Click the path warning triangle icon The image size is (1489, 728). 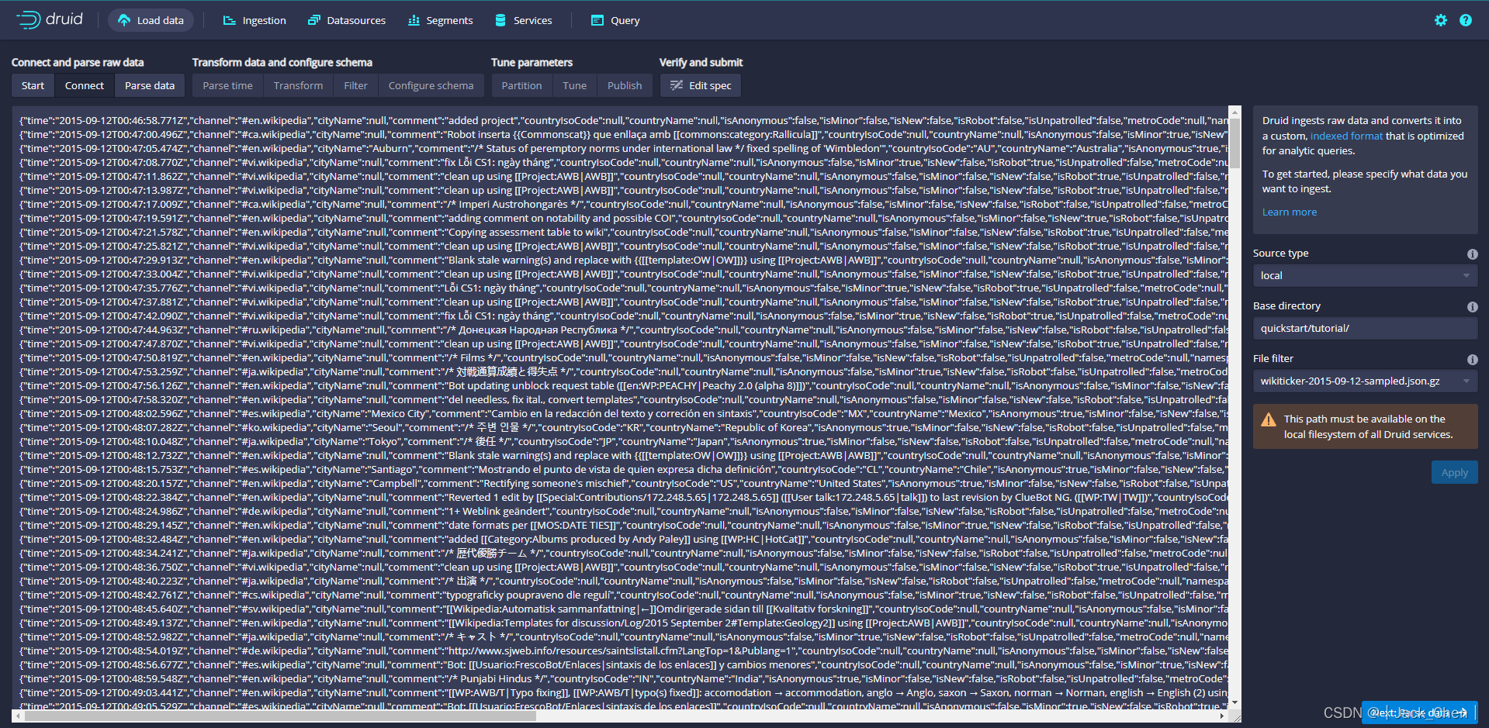(1269, 419)
